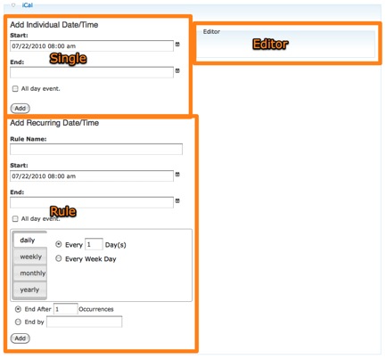Click the Add Individual Date/Time heading

coord(54,25)
